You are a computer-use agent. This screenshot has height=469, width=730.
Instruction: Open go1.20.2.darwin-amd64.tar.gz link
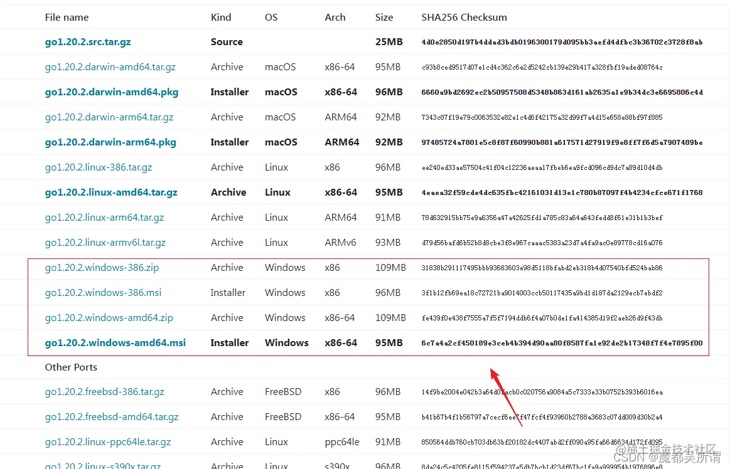110,67
